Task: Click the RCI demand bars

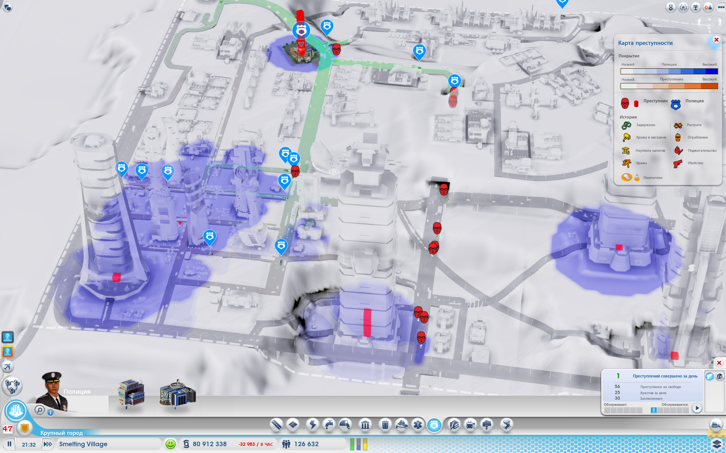Action: pos(358,444)
